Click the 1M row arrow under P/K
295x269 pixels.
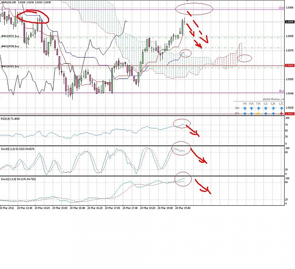tap(252, 109)
